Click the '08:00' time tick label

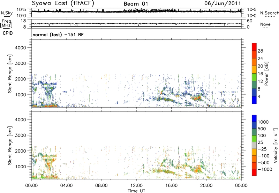pos(101,186)
